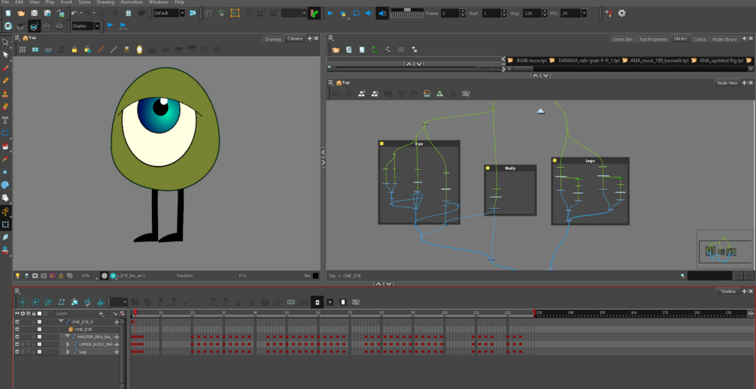Toggle visibility of UPPER_BODY_MA layer
The height and width of the screenshot is (389, 756).
point(17,345)
